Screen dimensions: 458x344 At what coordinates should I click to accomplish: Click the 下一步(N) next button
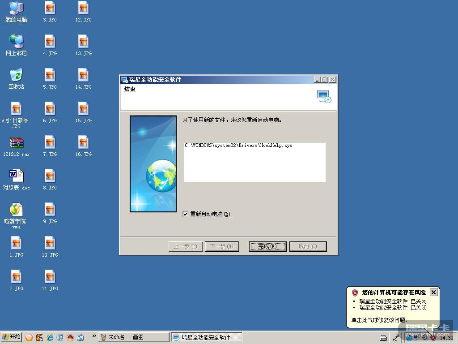pos(222,246)
